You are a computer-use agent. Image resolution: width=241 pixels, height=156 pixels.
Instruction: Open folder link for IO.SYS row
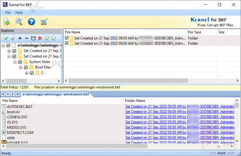pos(180,122)
